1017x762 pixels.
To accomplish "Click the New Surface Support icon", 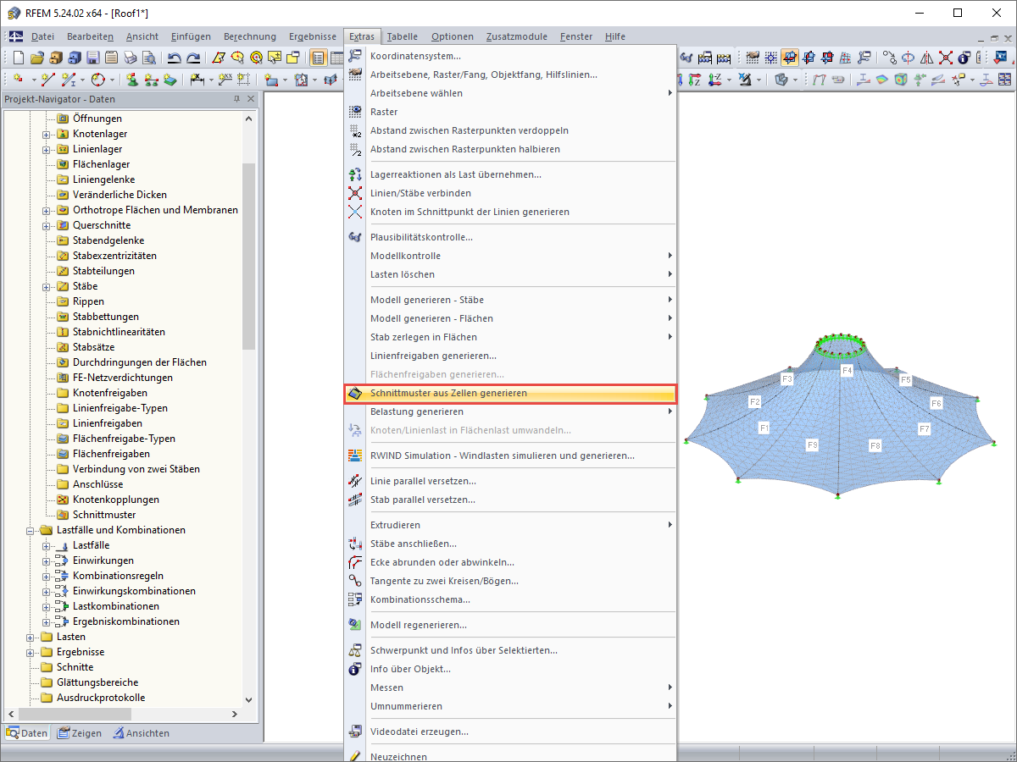I will pyautogui.click(x=169, y=79).
